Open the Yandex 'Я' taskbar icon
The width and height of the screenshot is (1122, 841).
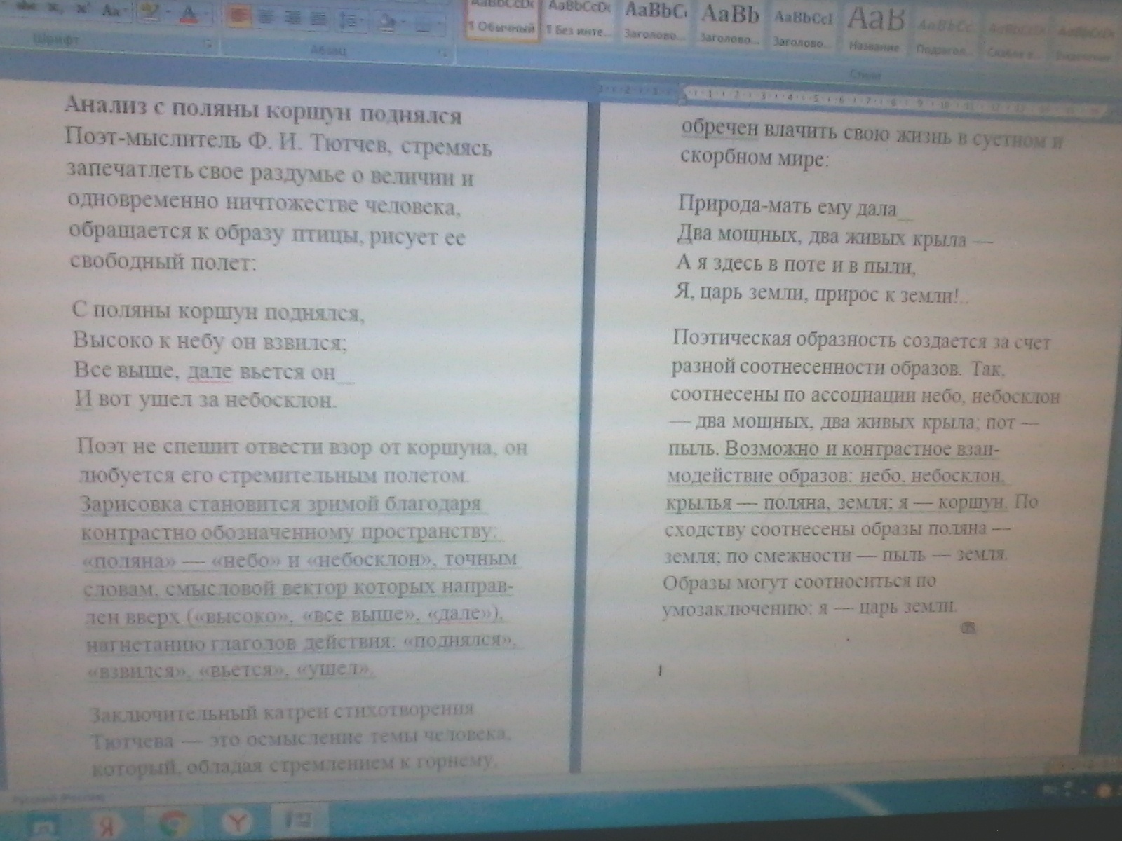(107, 823)
